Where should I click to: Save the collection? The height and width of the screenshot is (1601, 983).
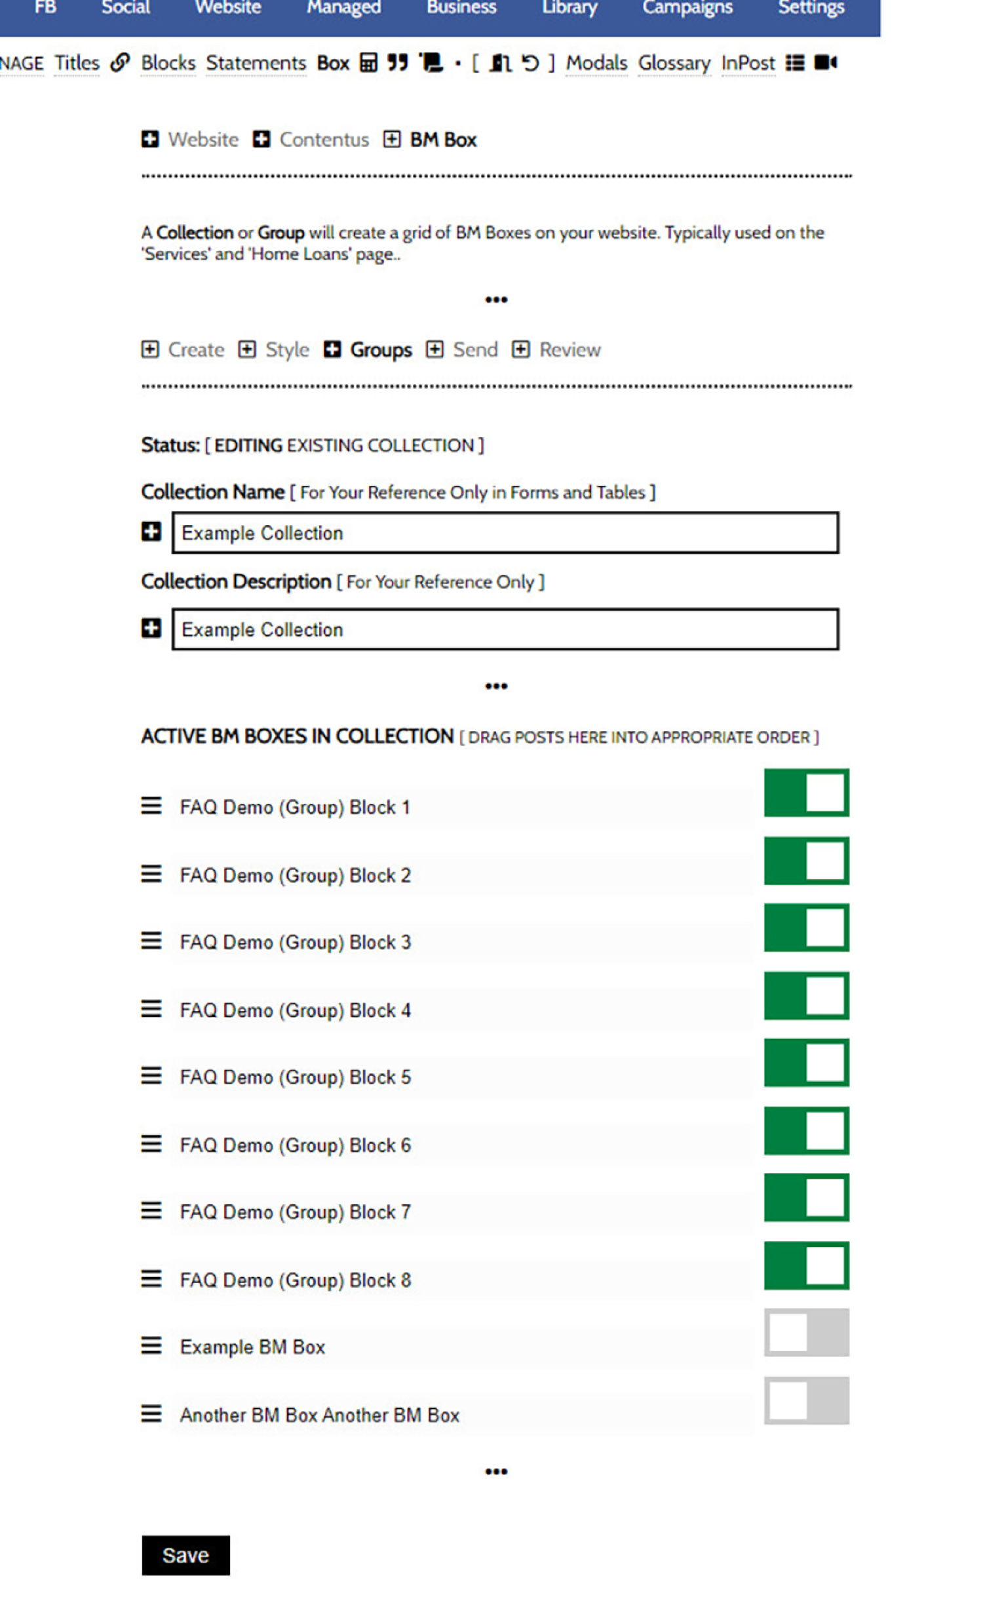185,1554
